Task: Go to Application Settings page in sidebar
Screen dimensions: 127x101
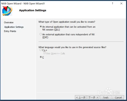Action: 14,27
